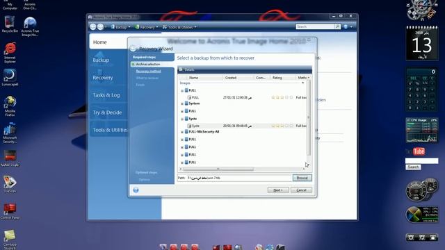Select the Acronis One-Click desktop shortcut

[30, 5]
